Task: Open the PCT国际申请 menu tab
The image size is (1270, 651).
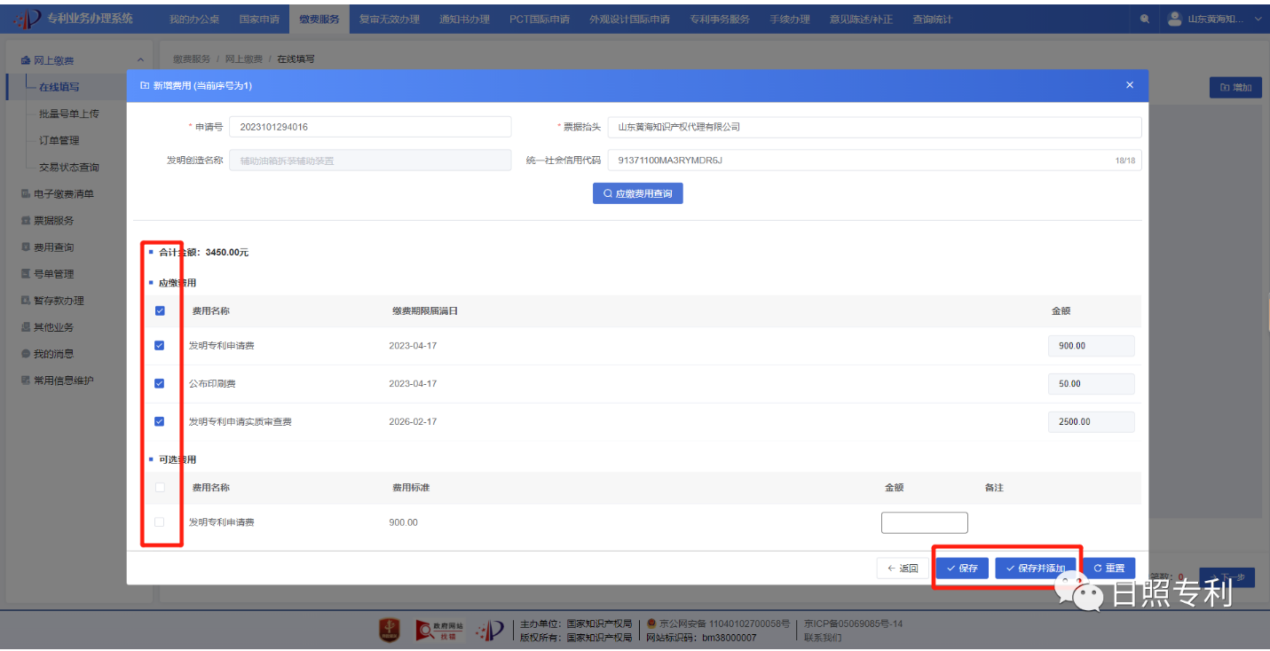Action: tap(539, 19)
